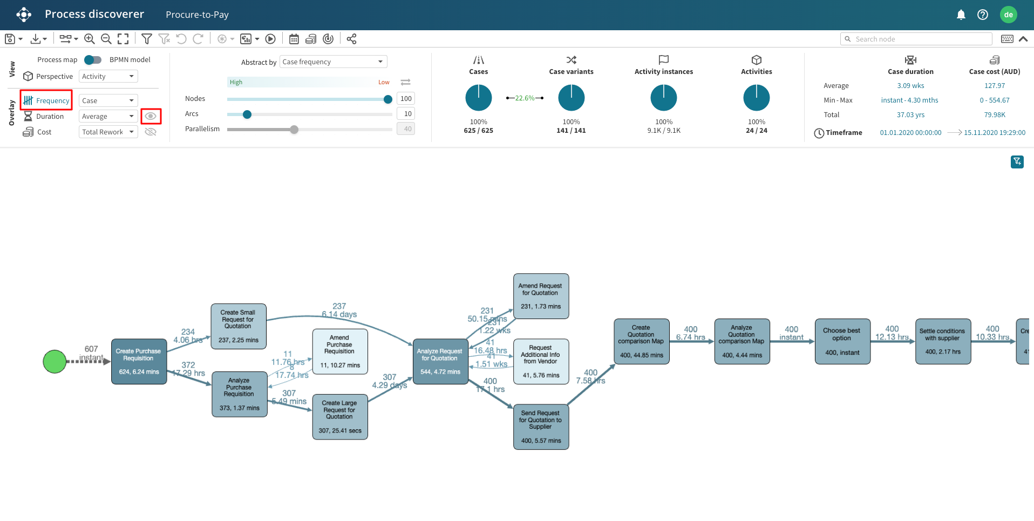Toggle Duration overlay visibility eye icon
Image resolution: width=1034 pixels, height=521 pixels.
[151, 116]
